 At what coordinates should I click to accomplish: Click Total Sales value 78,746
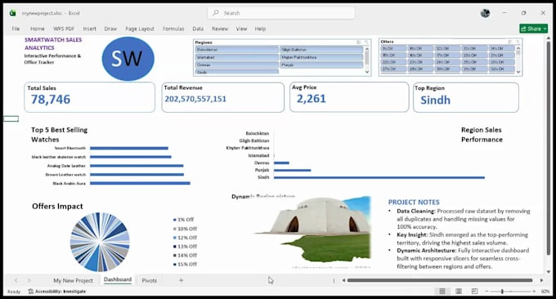(51, 100)
